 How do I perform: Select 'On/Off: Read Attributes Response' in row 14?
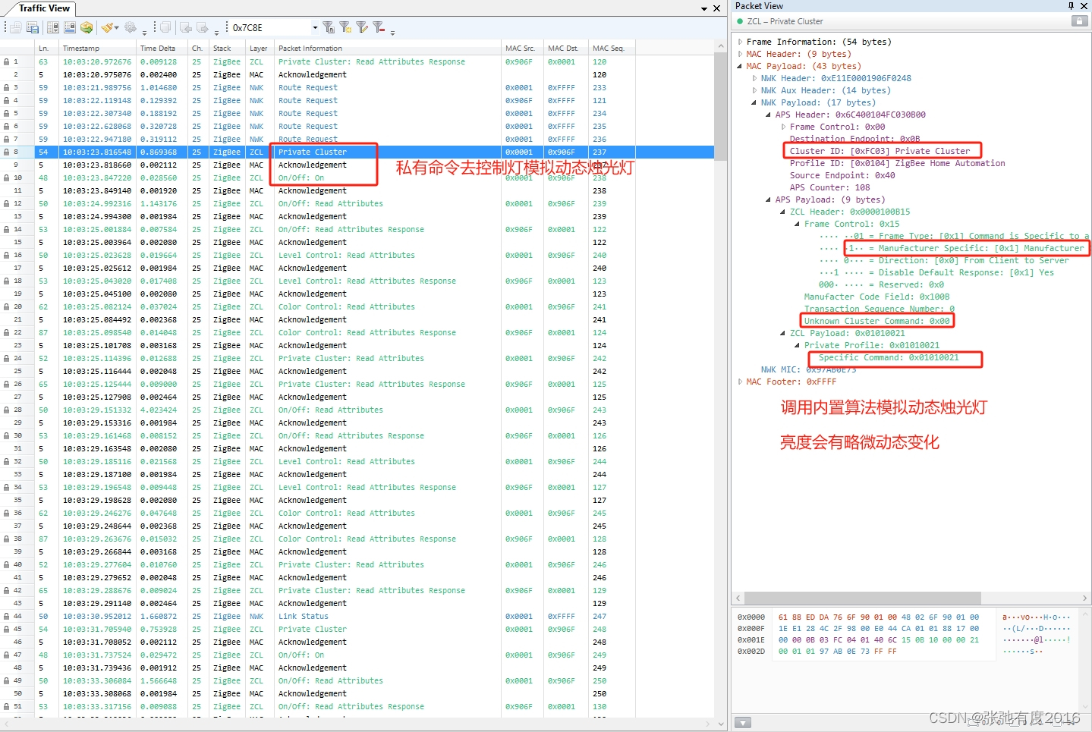357,229
